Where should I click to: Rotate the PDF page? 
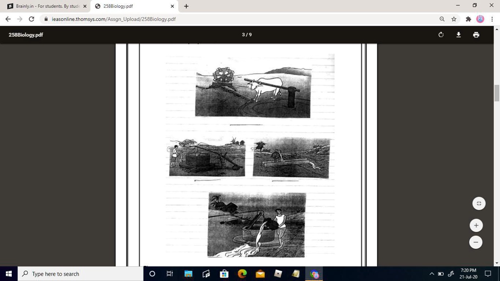pyautogui.click(x=440, y=35)
